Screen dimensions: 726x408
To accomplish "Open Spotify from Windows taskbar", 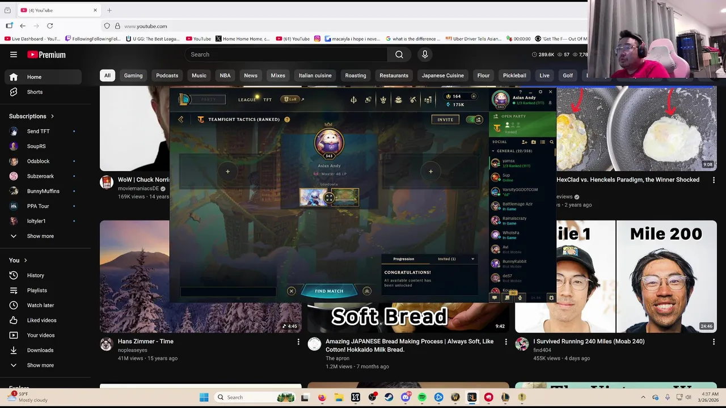I will tap(422, 397).
